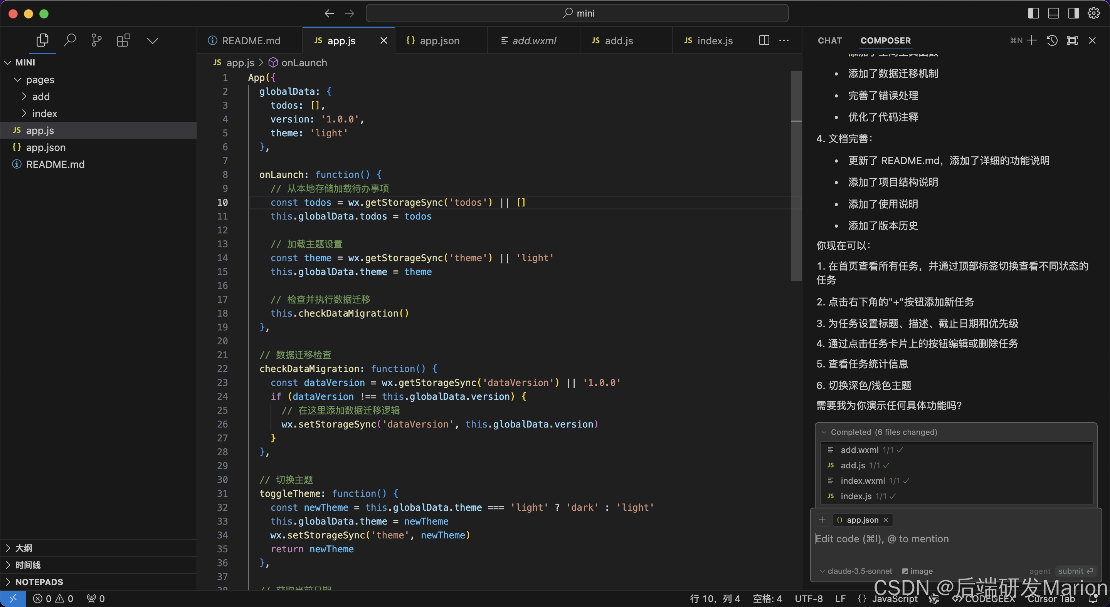Show errors and warnings count

coord(54,599)
